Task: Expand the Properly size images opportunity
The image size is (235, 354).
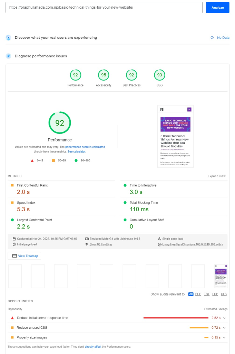Action: 224,337
